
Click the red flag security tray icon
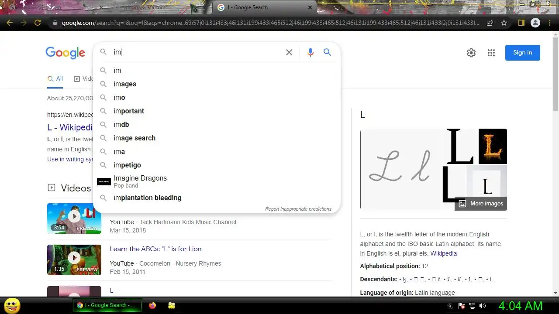tap(462, 306)
